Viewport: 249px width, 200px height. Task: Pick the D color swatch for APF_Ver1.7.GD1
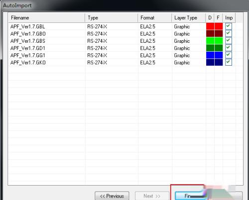coord(210,48)
